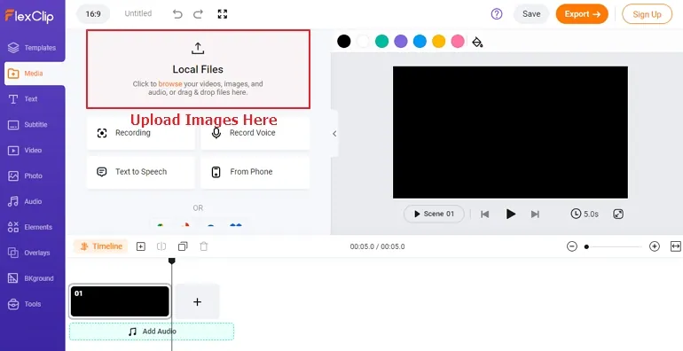Click the Sign Up button

pyautogui.click(x=647, y=14)
